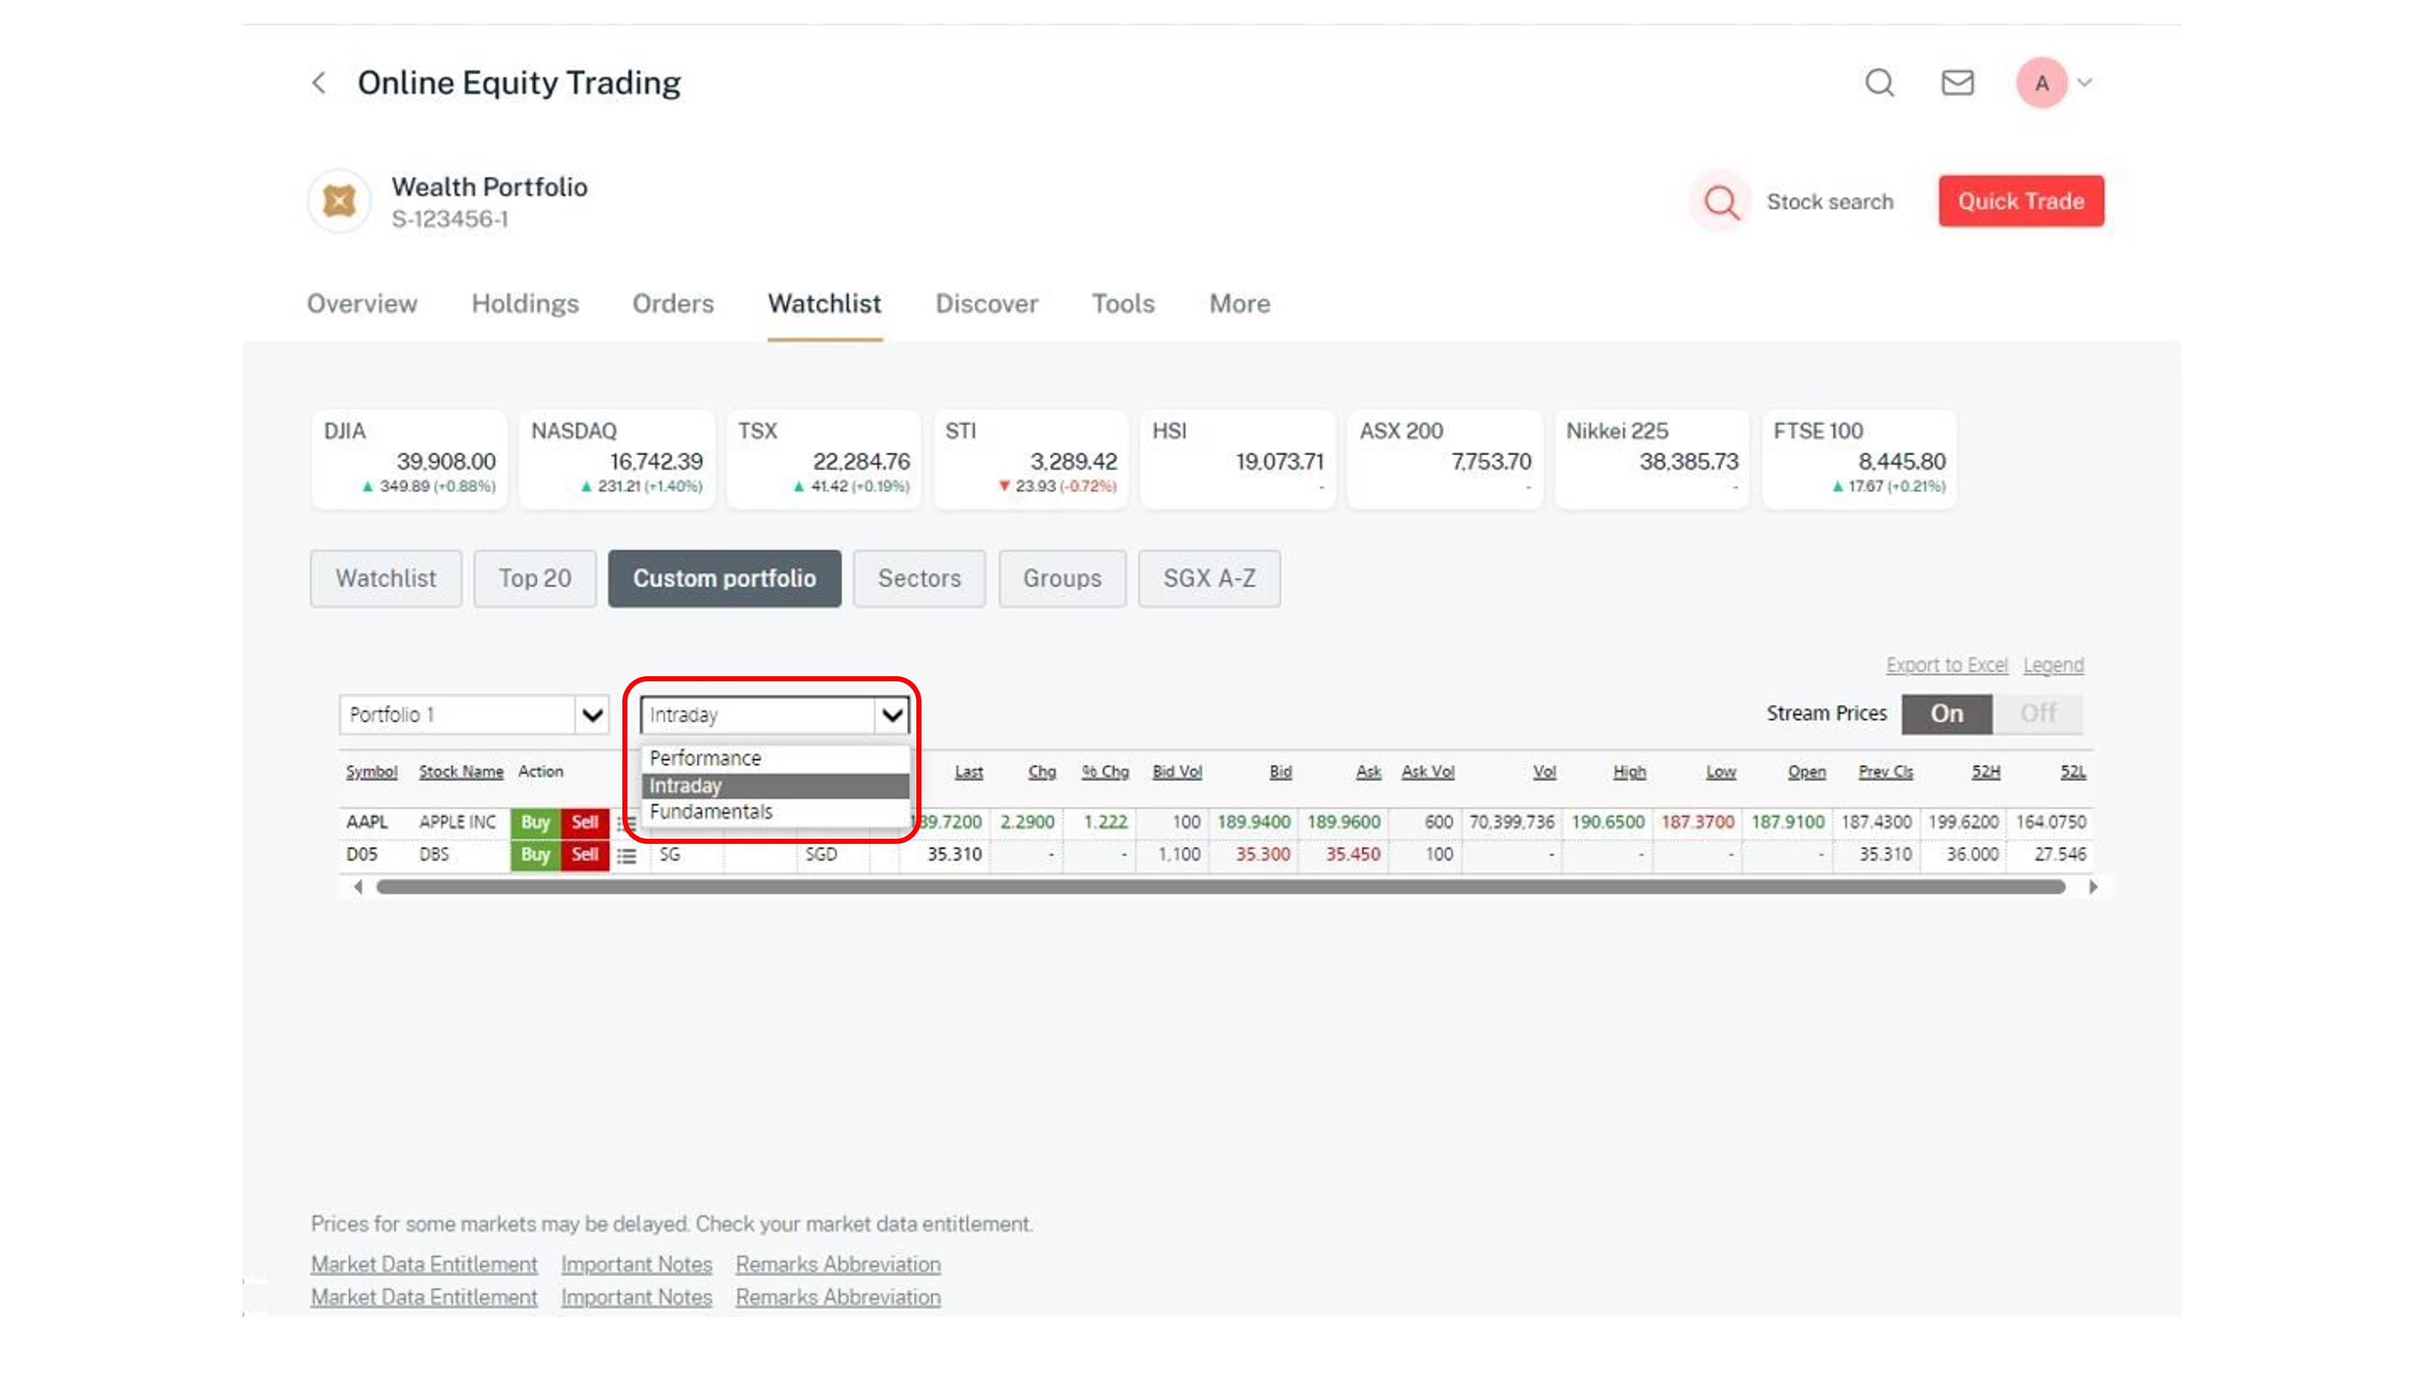The image size is (2424, 1397).
Task: Click the Sort by Vol column header
Action: 1544,772
